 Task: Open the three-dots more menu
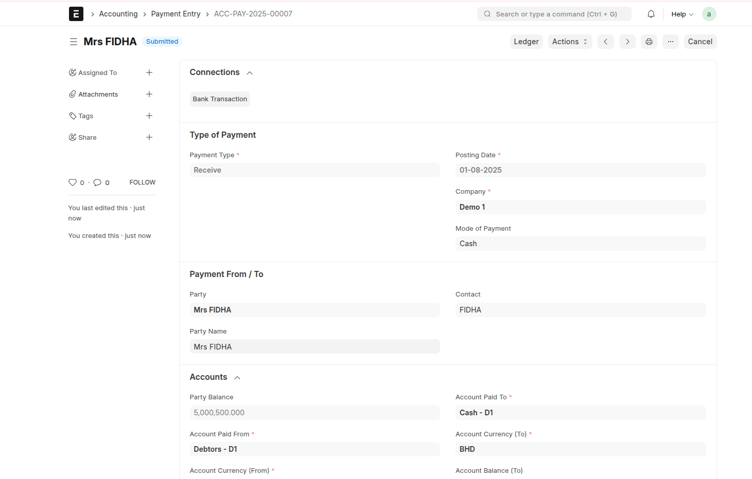click(x=670, y=42)
